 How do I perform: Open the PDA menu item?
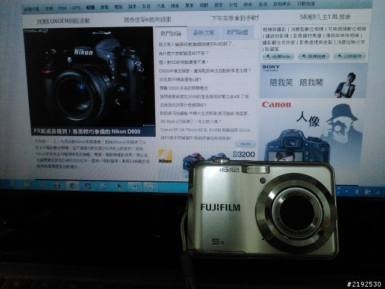click(x=63, y=8)
